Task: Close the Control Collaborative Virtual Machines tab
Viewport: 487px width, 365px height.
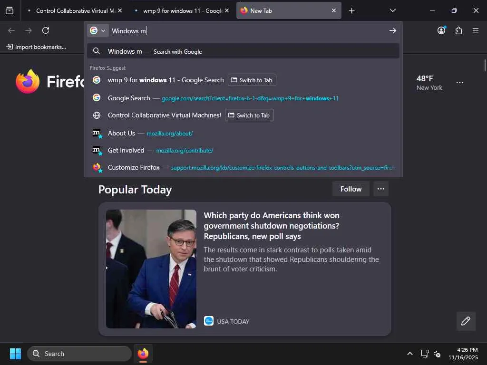Action: pos(120,10)
